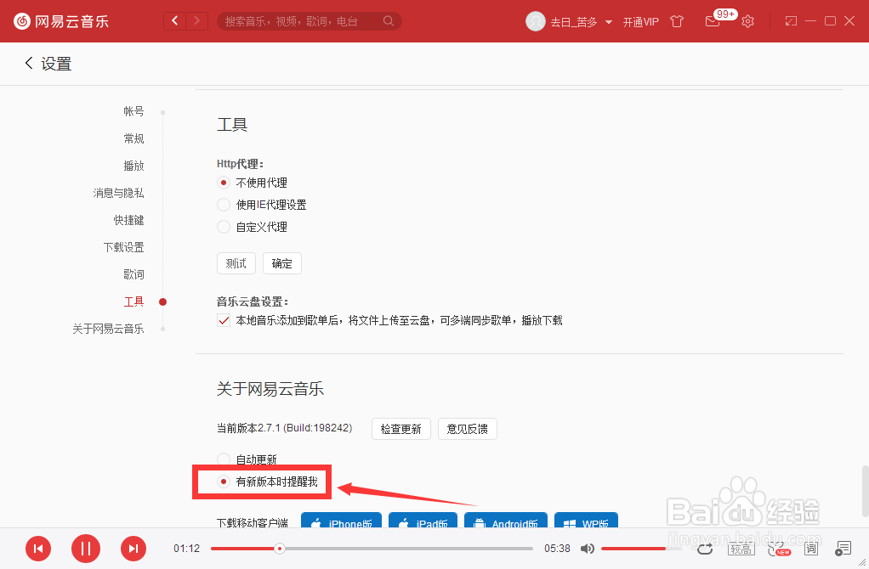Jump to 常规 settings section
This screenshot has width=869, height=569.
tap(133, 138)
